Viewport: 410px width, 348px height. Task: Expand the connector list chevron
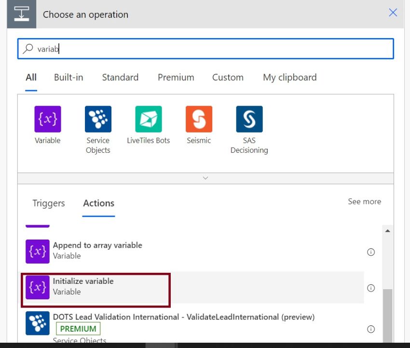(x=205, y=178)
